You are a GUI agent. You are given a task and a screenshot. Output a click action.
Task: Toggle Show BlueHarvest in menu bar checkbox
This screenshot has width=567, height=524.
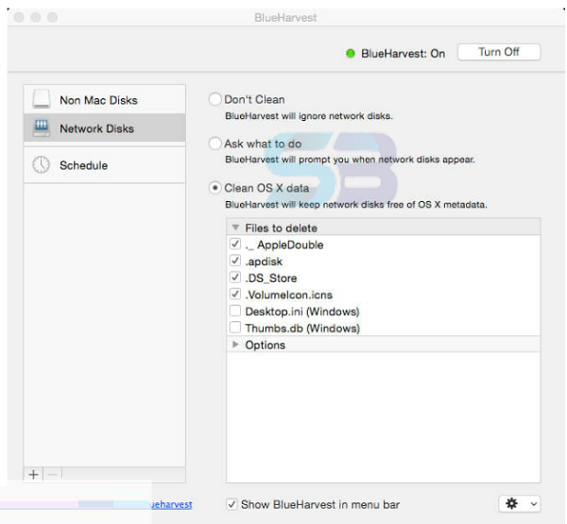pyautogui.click(x=232, y=504)
